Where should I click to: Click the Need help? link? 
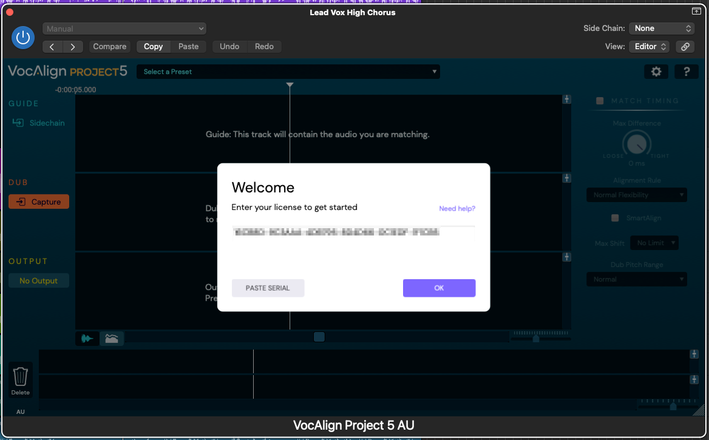457,209
